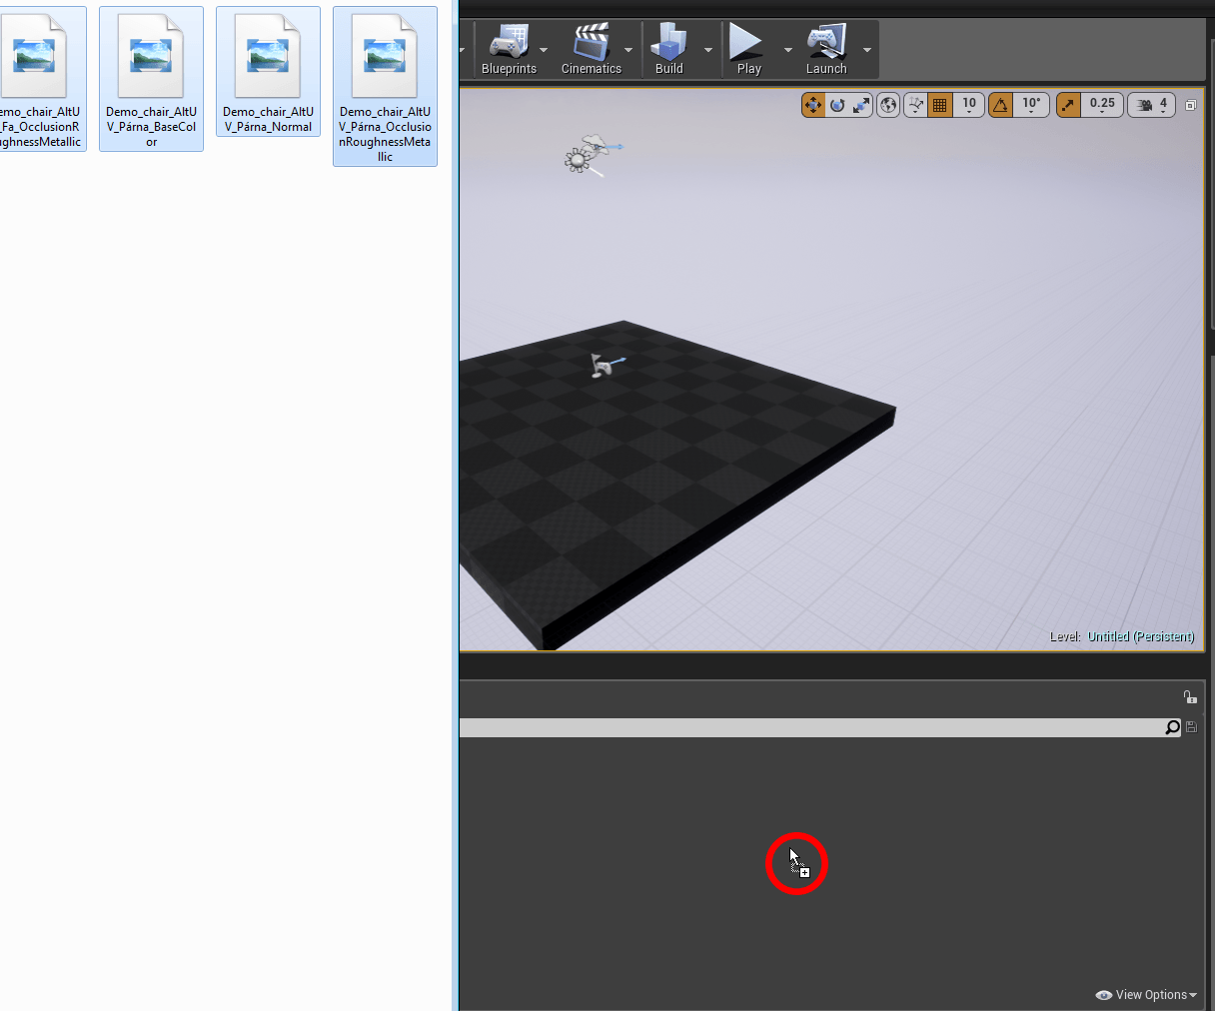The image size is (1215, 1011).
Task: Click the content browser search field
Action: point(809,727)
